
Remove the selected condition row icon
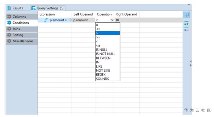[187, 29]
